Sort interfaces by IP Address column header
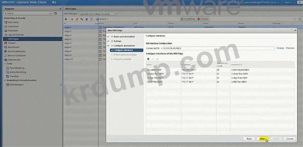Screen dimensions: 303x147 pos(199,65)
